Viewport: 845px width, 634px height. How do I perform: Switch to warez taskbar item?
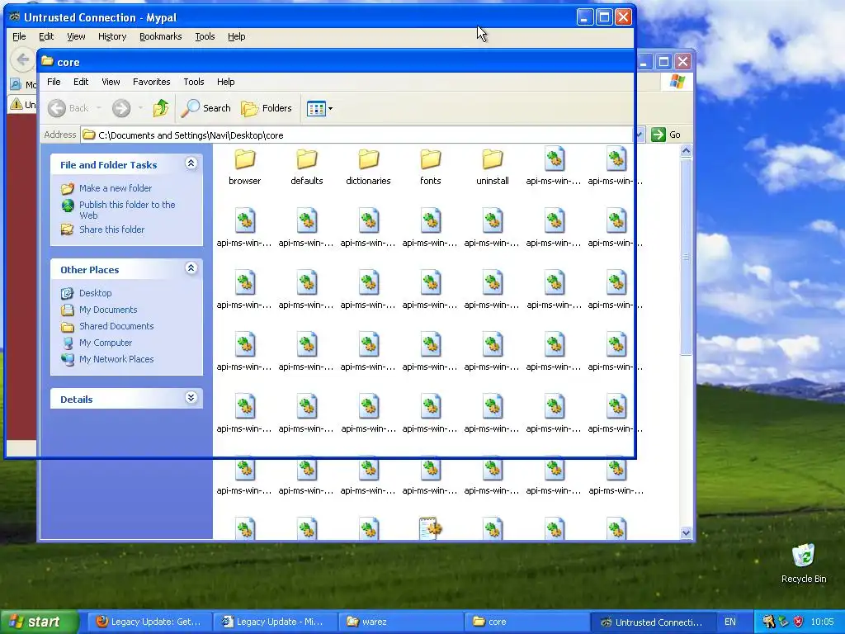click(x=400, y=622)
